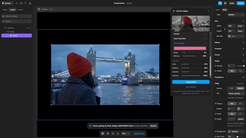Image resolution: width=246 pixels, height=138 pixels.
Task: Add an Overlay with plus icon
Action: click(x=243, y=49)
